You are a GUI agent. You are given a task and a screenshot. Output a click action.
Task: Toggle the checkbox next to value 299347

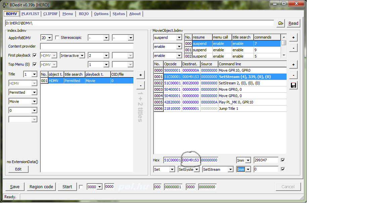coord(283,160)
